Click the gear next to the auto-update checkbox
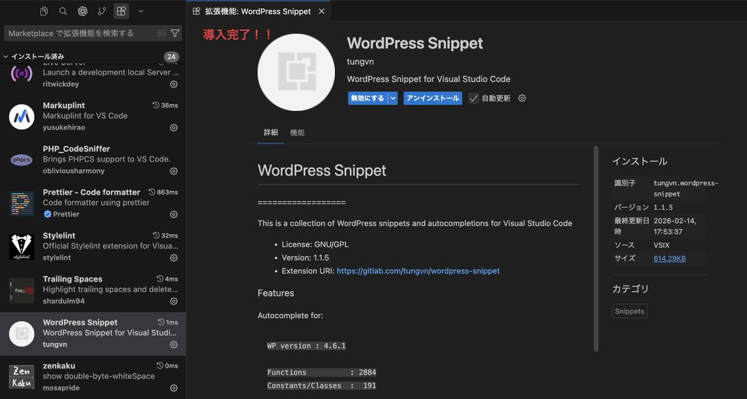The height and width of the screenshot is (399, 747). click(x=522, y=98)
